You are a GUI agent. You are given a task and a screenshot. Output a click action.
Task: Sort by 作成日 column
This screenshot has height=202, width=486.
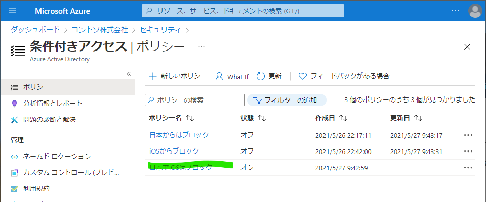[331, 118]
